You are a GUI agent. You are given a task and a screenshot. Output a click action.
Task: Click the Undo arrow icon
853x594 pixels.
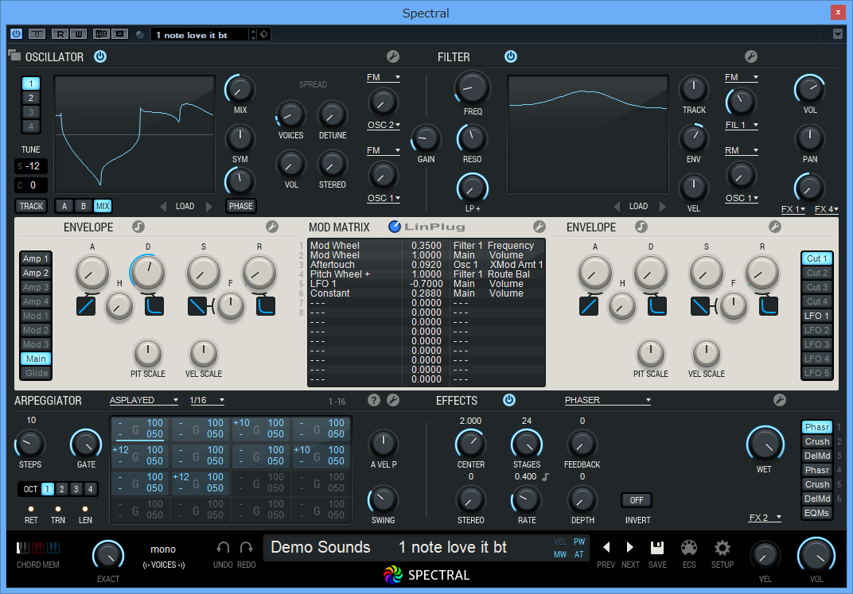(x=223, y=547)
